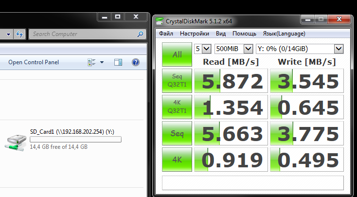The width and height of the screenshot is (357, 197).
Task: Open the address bar history dropdown in Explorer
Action: [8, 34]
